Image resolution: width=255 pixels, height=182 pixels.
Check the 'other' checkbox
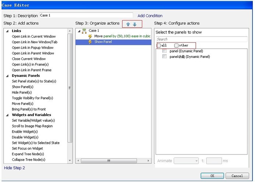177,45
